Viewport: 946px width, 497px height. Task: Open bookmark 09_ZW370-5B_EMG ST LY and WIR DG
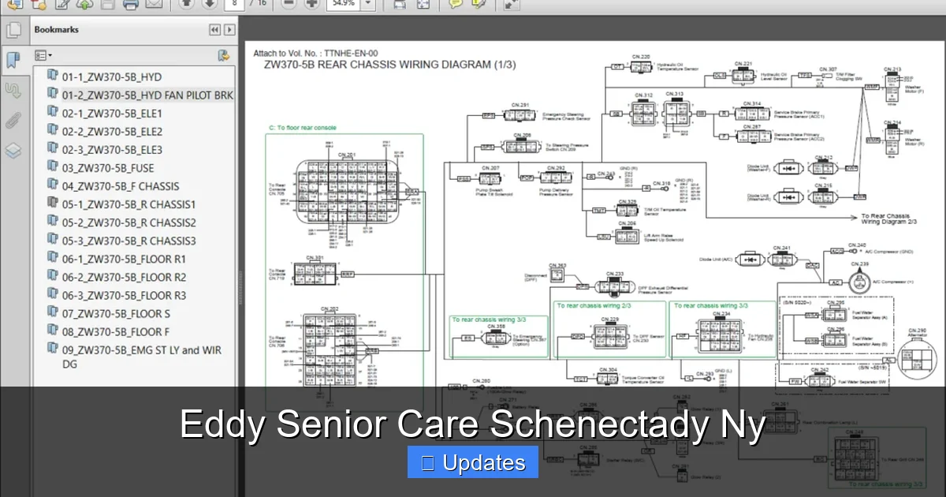coord(142,357)
